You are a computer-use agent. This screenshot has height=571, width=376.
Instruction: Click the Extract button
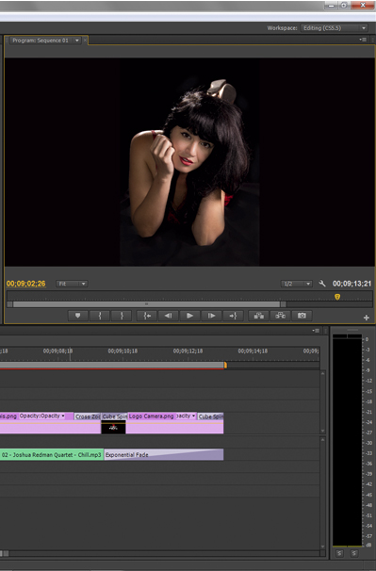280,316
